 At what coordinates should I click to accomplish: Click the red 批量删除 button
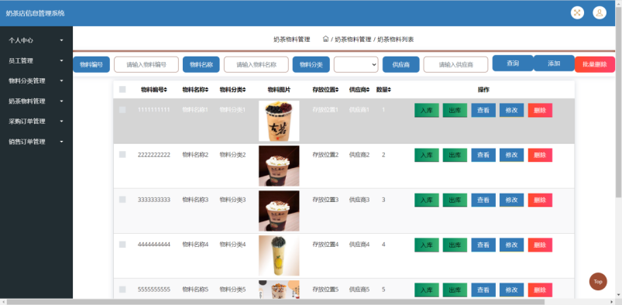(595, 64)
